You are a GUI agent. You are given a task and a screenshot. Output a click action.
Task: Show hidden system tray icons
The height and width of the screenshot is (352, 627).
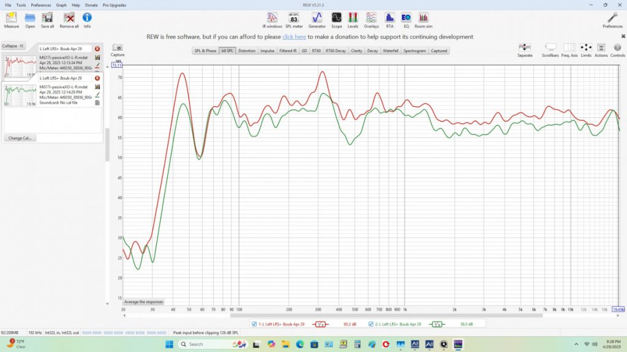pyautogui.click(x=576, y=344)
